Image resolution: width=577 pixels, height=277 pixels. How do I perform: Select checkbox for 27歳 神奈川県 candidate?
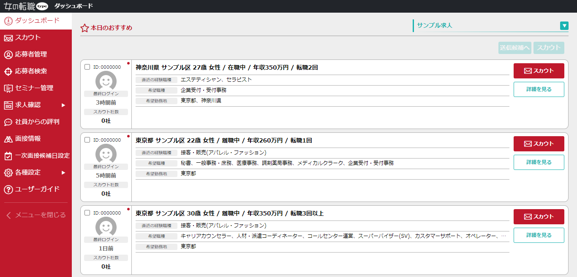[x=87, y=67]
